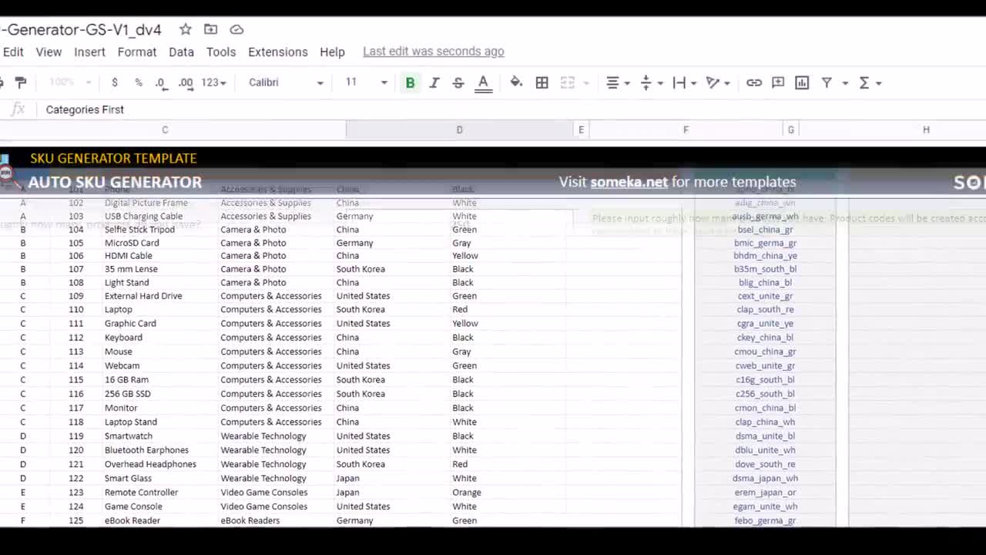Open filter views dropdown arrow

[845, 83]
